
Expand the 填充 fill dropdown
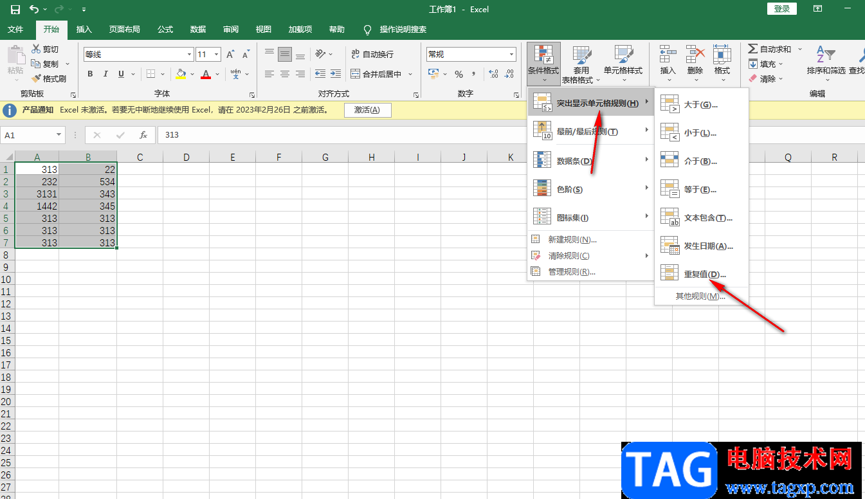click(x=781, y=64)
